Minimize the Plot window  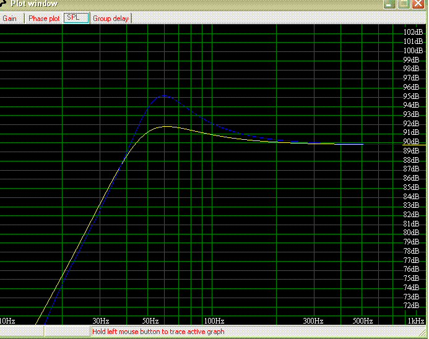[389, 4]
